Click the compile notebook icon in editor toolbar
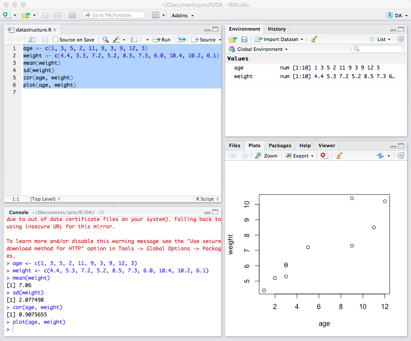The width and height of the screenshot is (411, 341). click(x=134, y=40)
